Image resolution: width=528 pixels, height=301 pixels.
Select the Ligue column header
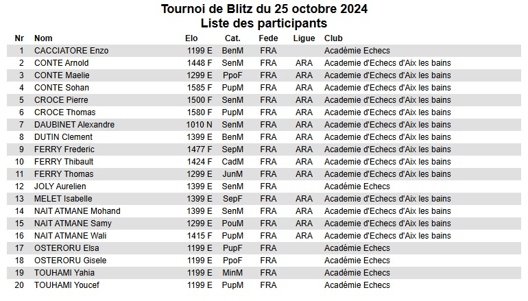tap(304, 38)
